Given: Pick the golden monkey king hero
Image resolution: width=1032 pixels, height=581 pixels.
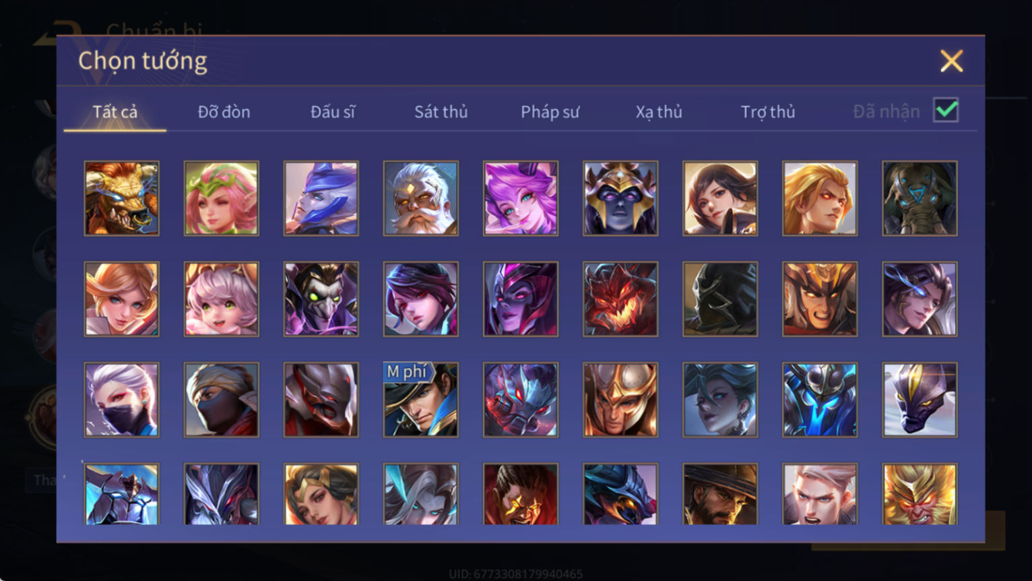Looking at the screenshot, I should click(x=920, y=494).
